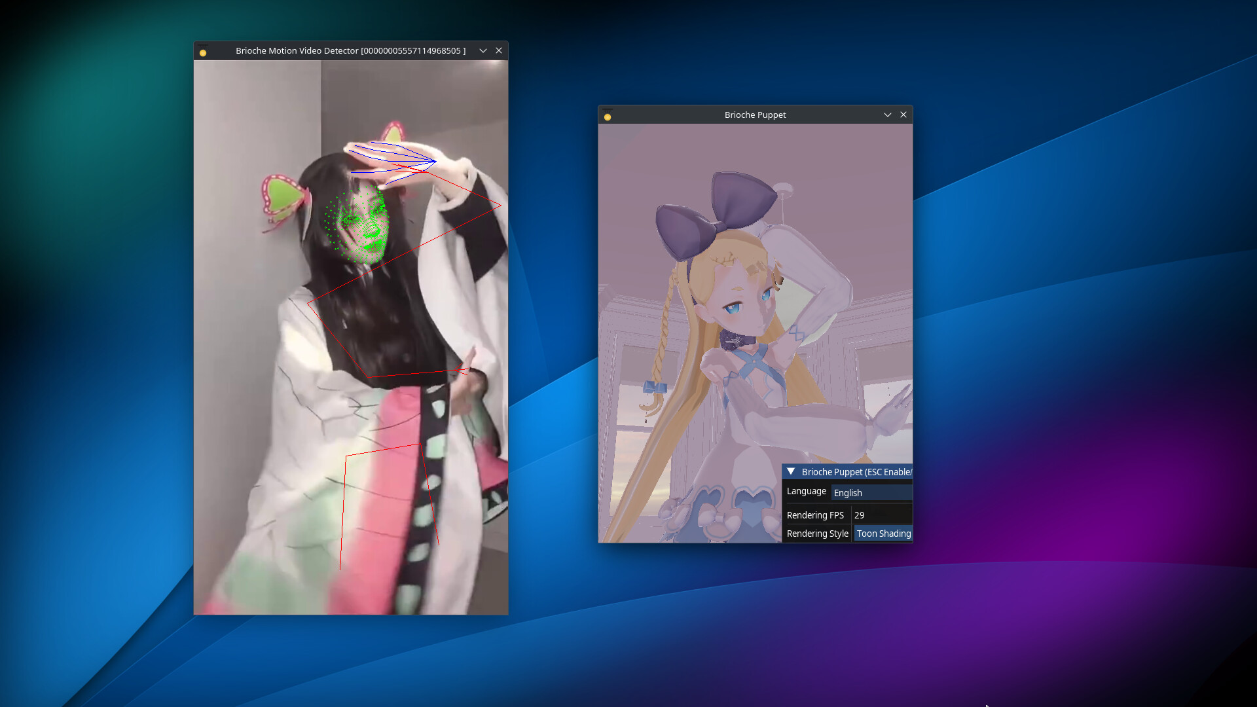The width and height of the screenshot is (1257, 707).
Task: Collapse the Brioche Puppet settings panel triangle
Action: [x=790, y=471]
